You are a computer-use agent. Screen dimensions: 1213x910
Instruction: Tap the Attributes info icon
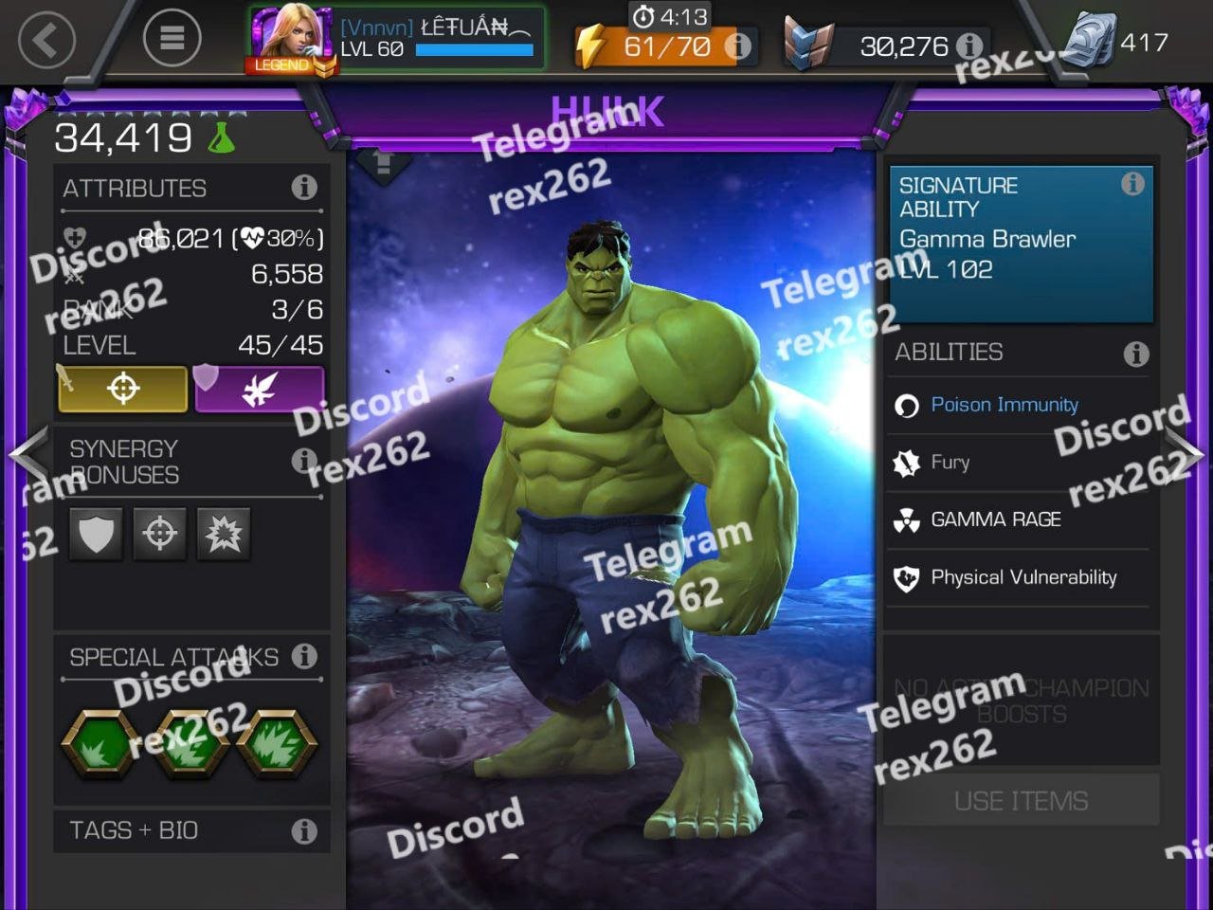pos(304,187)
